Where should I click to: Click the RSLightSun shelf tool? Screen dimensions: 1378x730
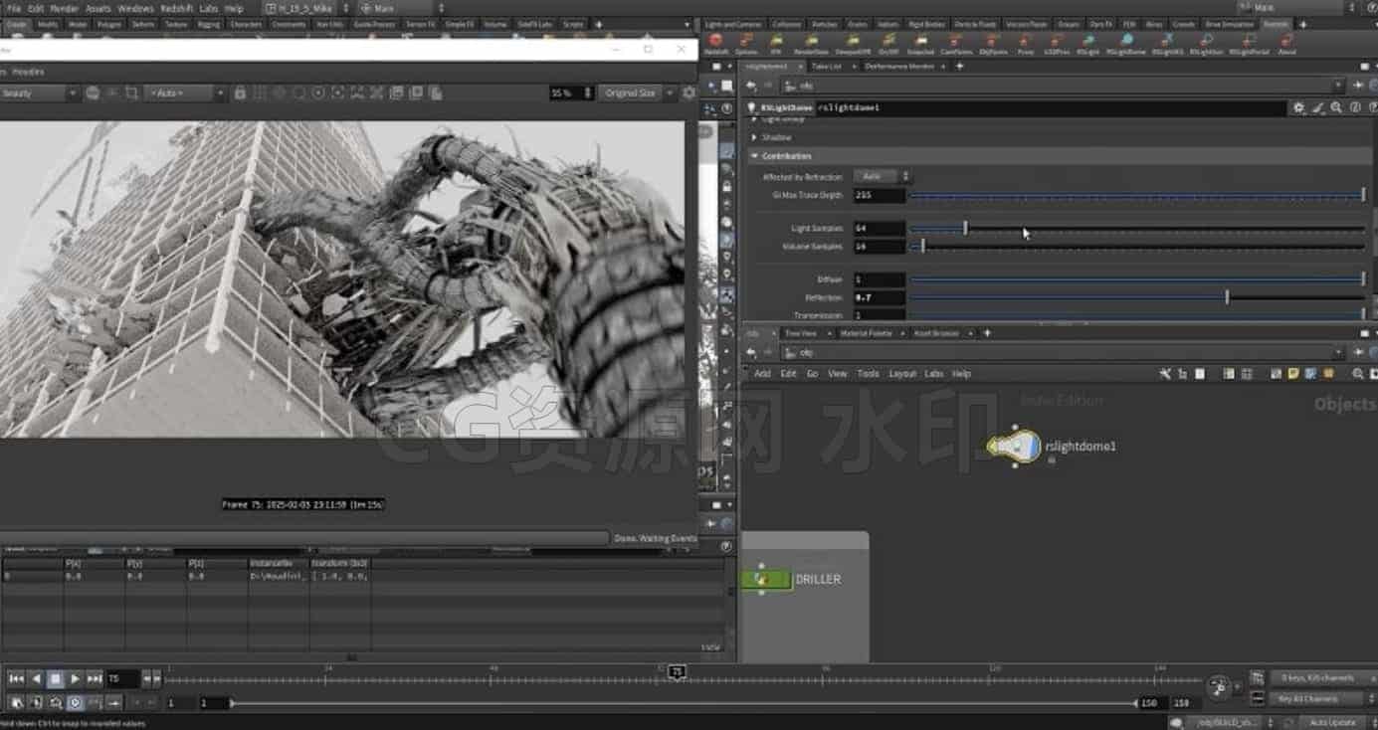pyautogui.click(x=1205, y=43)
